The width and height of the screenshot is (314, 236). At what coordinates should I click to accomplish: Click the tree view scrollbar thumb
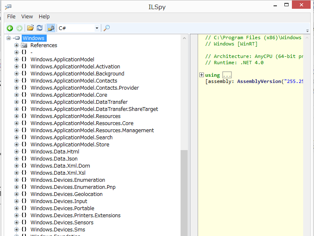(184, 193)
